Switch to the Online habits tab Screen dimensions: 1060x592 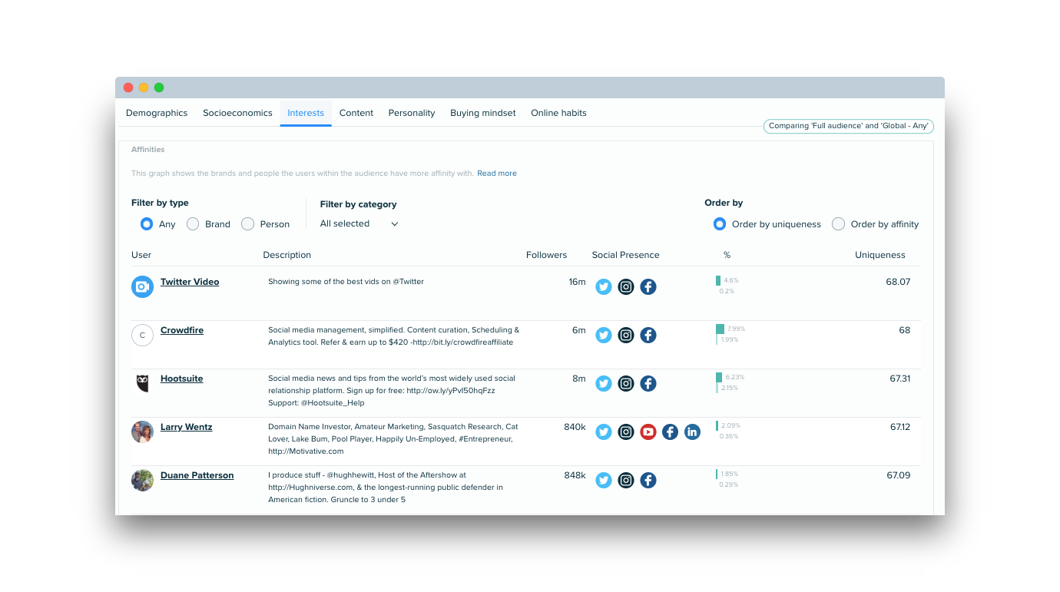pyautogui.click(x=558, y=113)
